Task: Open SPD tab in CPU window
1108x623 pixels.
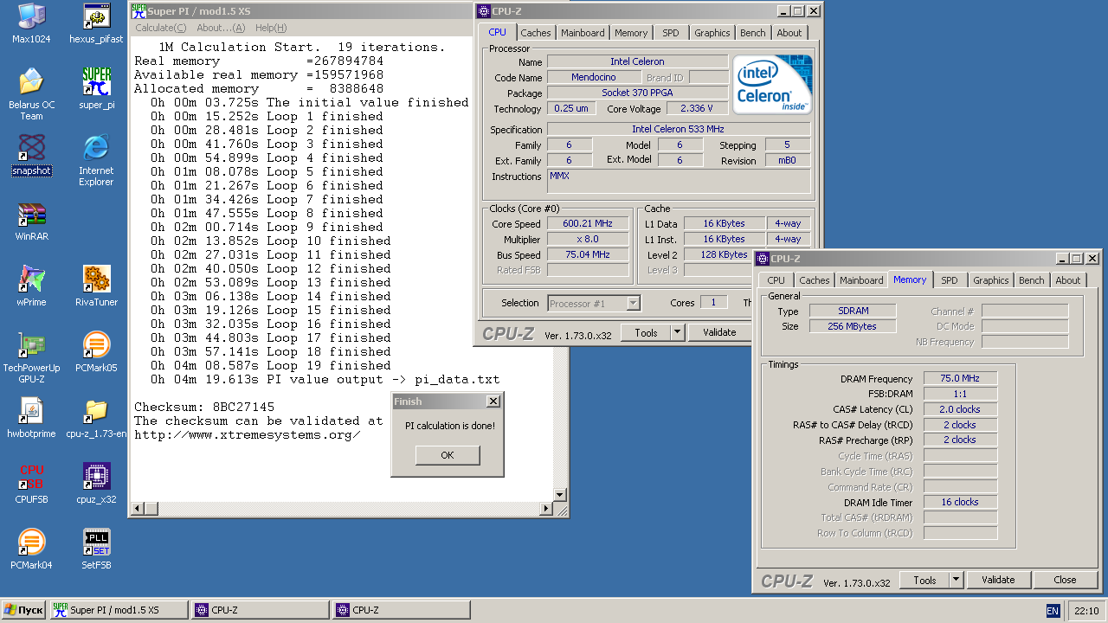Action: [x=671, y=33]
